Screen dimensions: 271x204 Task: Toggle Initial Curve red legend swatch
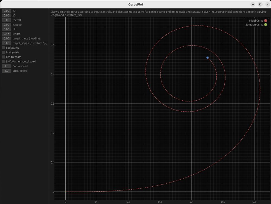(266, 21)
